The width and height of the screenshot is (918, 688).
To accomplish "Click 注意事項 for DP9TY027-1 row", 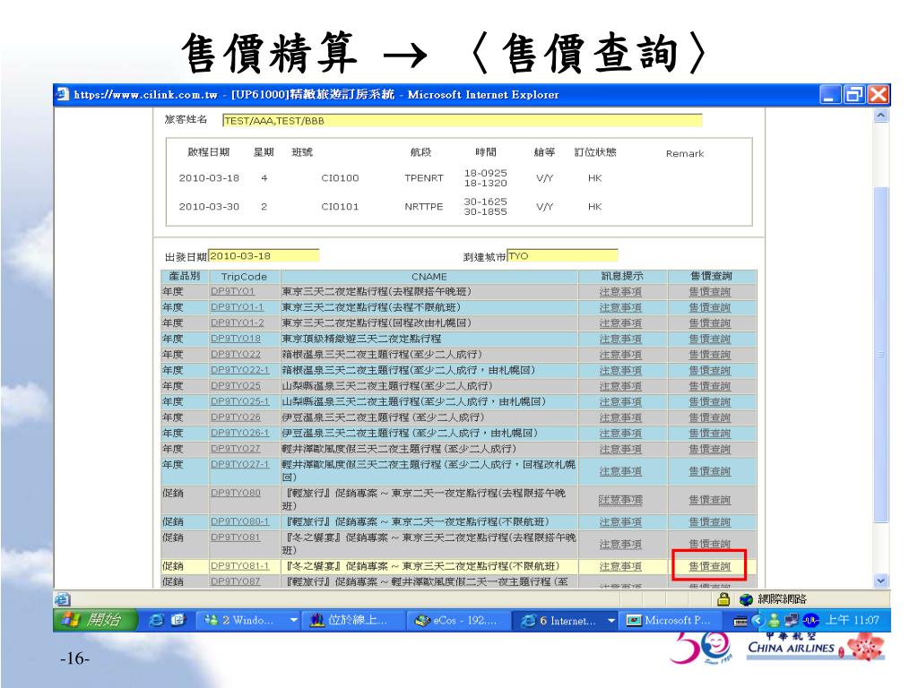I will (x=620, y=471).
